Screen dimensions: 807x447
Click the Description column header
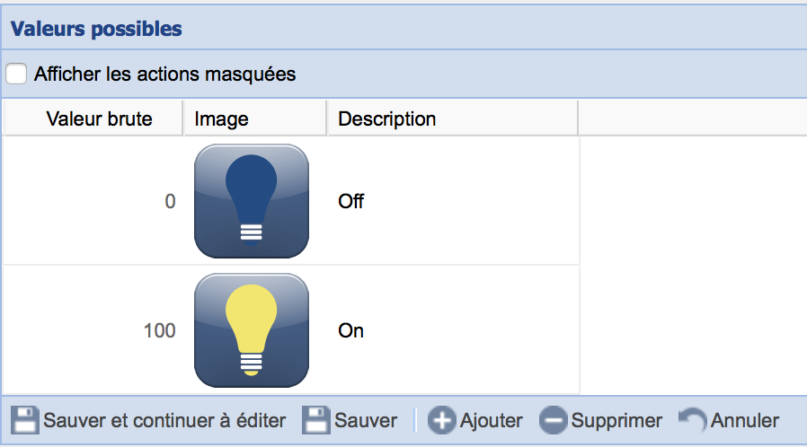coord(386,118)
